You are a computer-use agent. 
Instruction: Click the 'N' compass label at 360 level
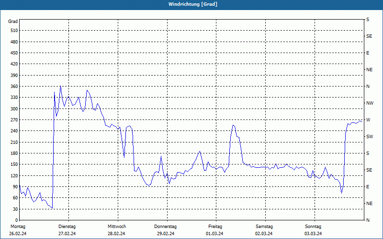368,87
